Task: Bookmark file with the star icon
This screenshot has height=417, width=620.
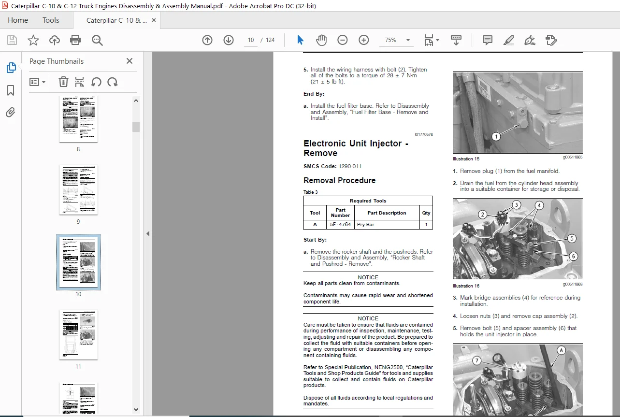Action: pos(33,40)
